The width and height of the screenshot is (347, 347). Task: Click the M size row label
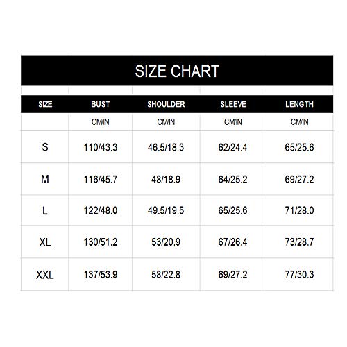tap(45, 179)
